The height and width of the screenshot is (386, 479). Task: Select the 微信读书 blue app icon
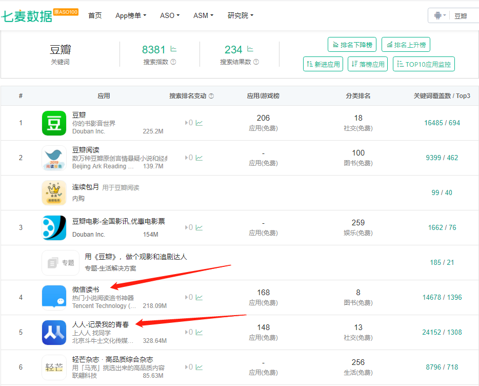click(54, 298)
